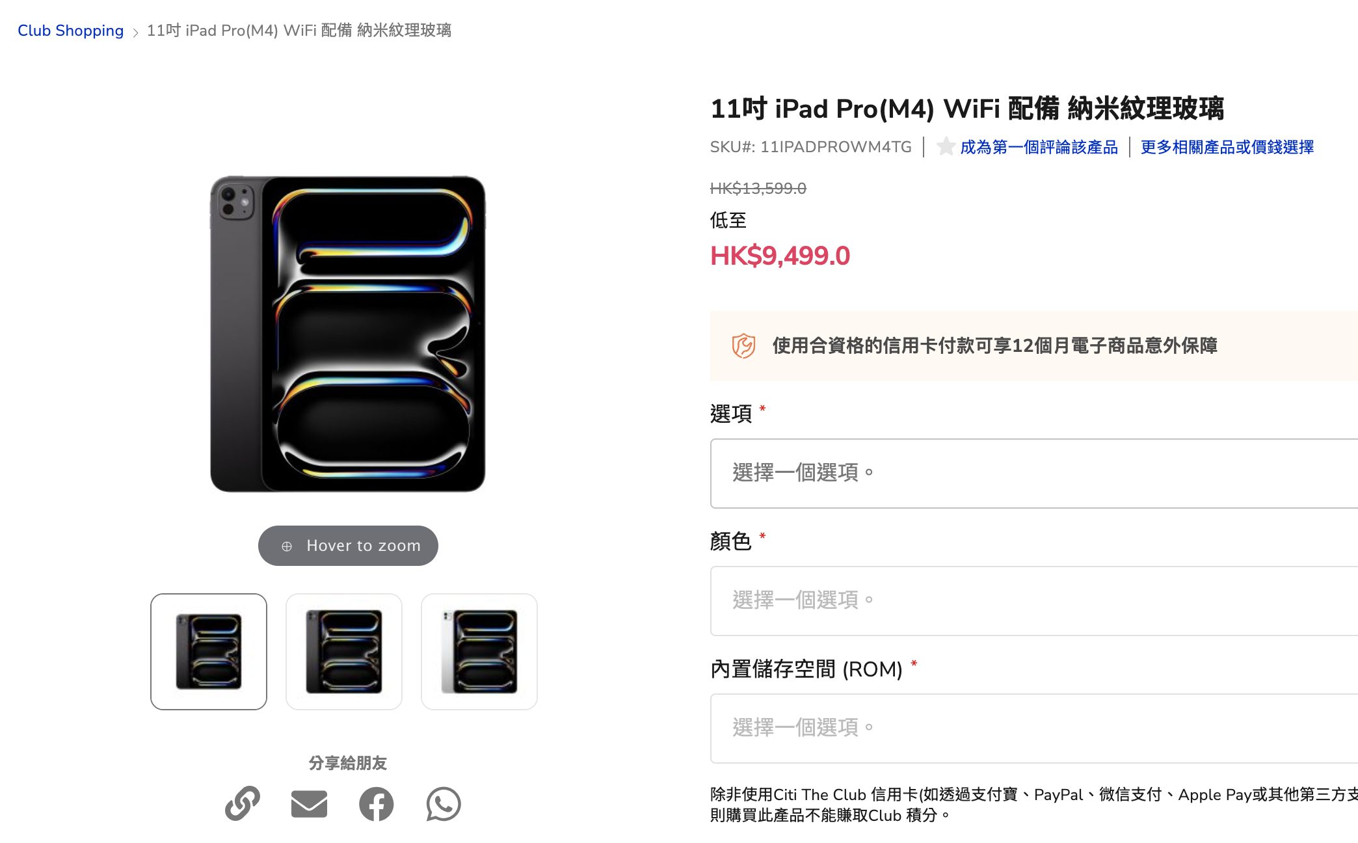Select the second iPad thumbnail image
The image size is (1358, 843).
(x=344, y=652)
